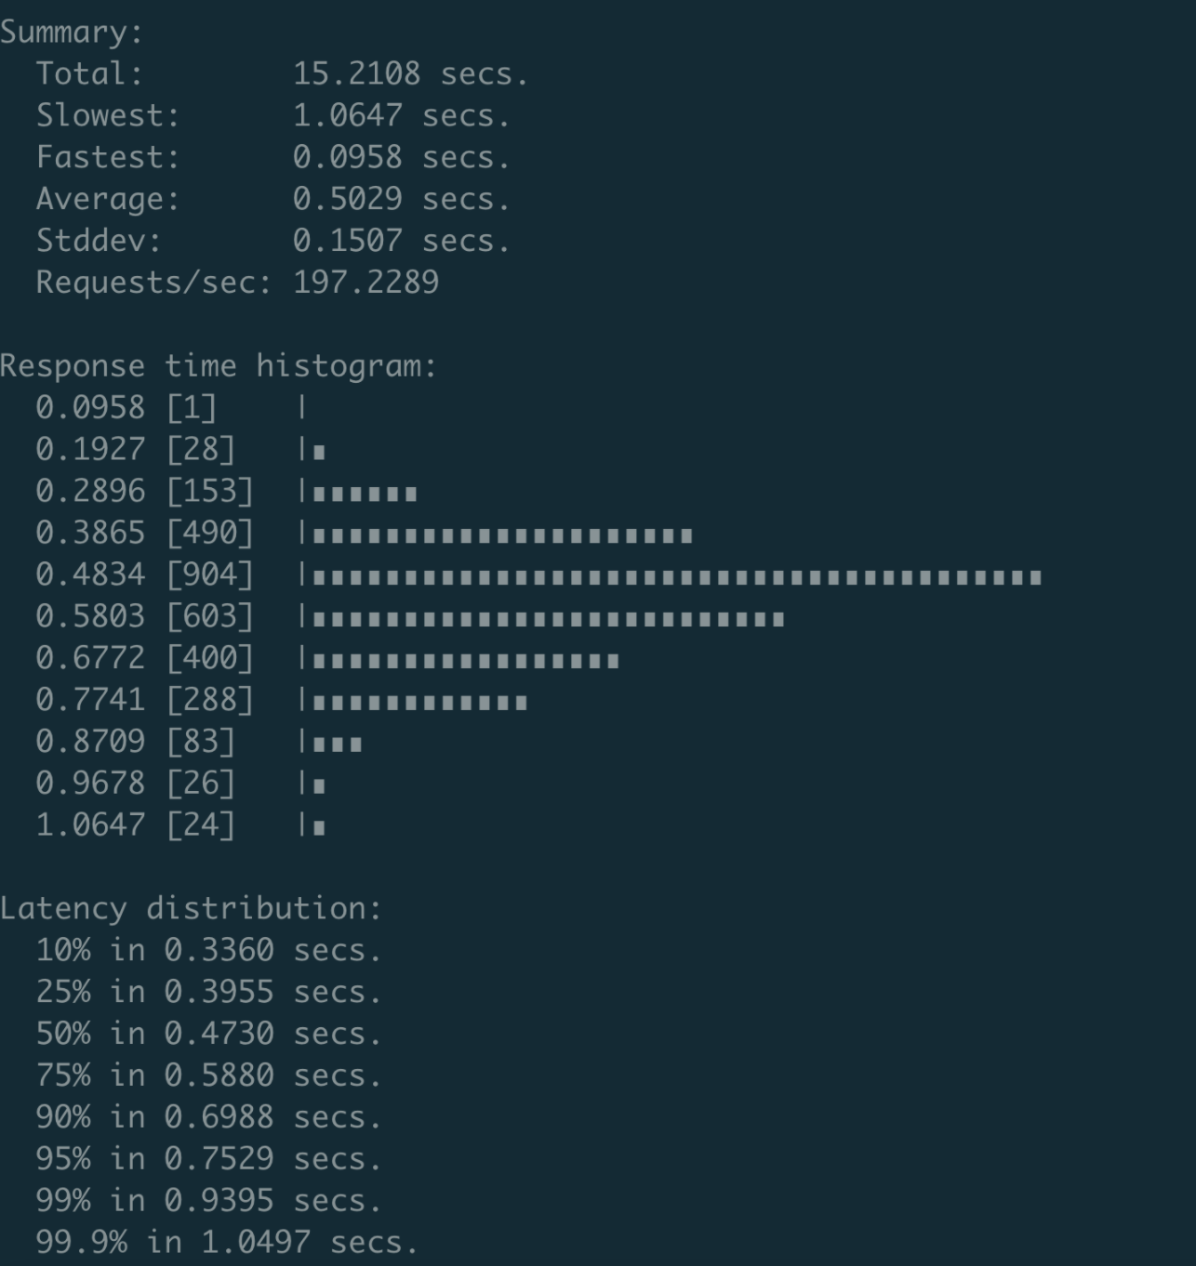Click the 90% latency value 0.6988
Viewport: 1196px width, 1266px height.
coord(219,1116)
